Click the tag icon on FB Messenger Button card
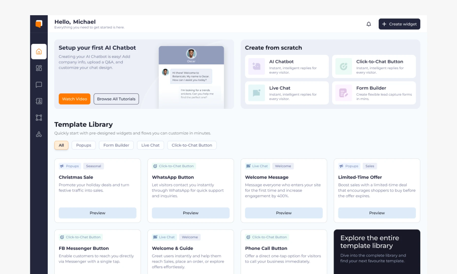The width and height of the screenshot is (457, 274). click(x=62, y=237)
